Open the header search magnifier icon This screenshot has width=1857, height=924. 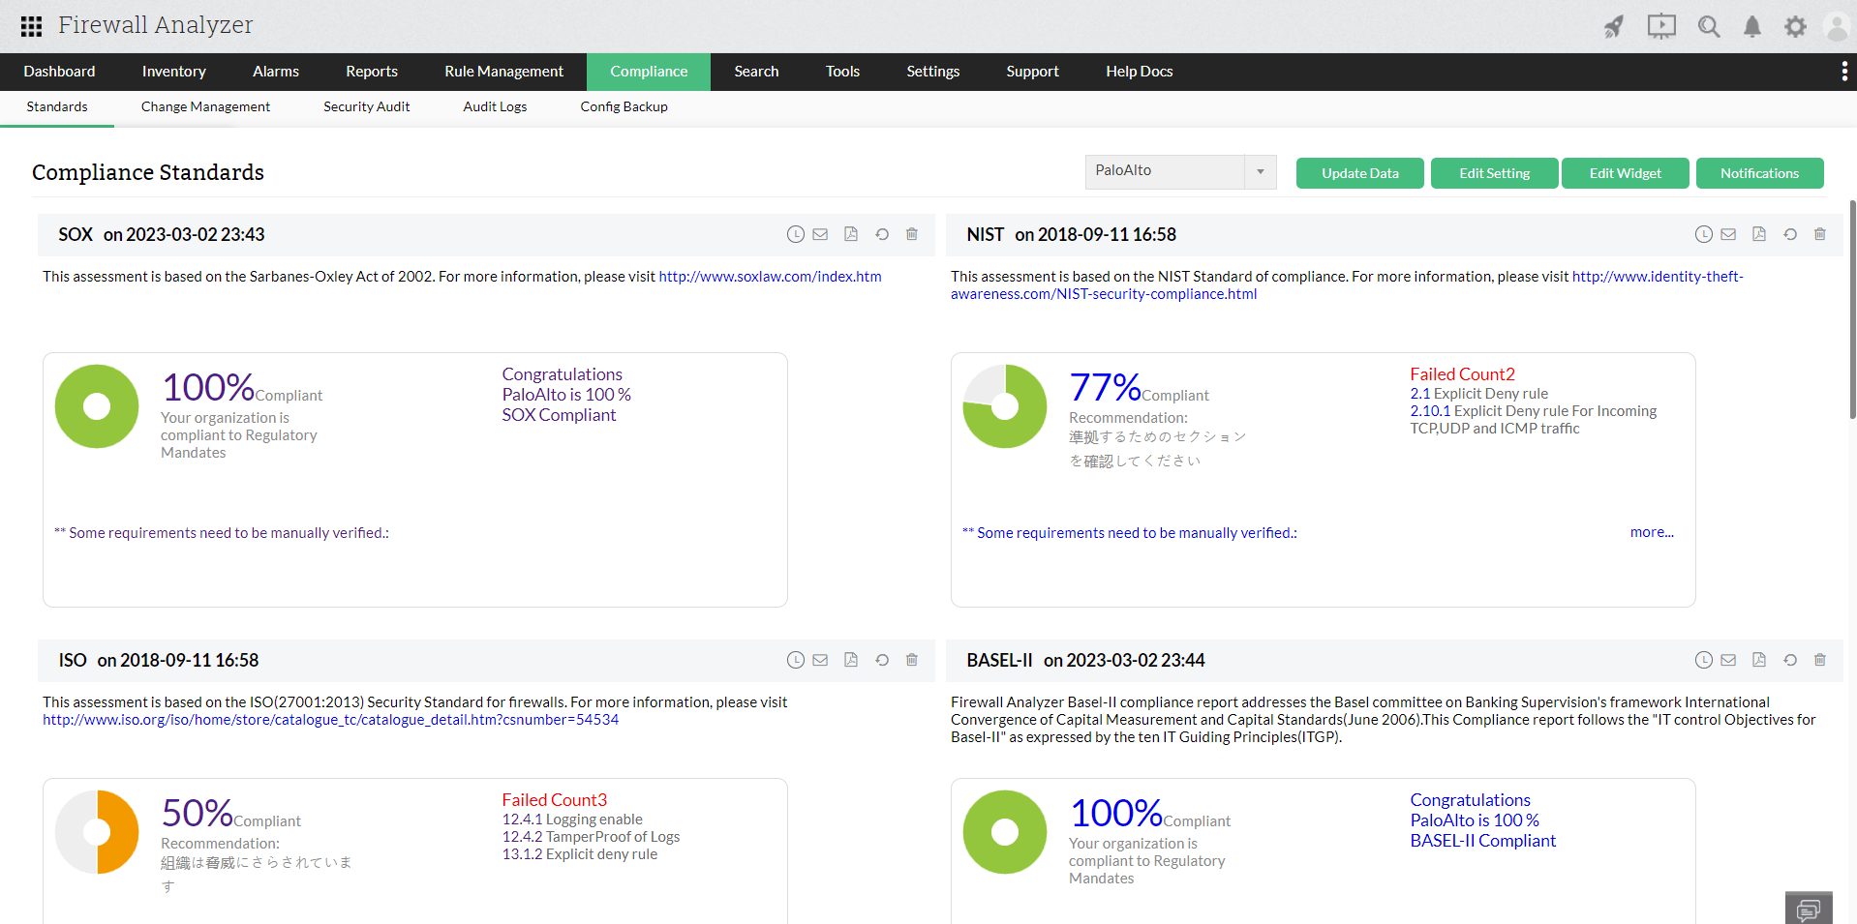pyautogui.click(x=1709, y=26)
